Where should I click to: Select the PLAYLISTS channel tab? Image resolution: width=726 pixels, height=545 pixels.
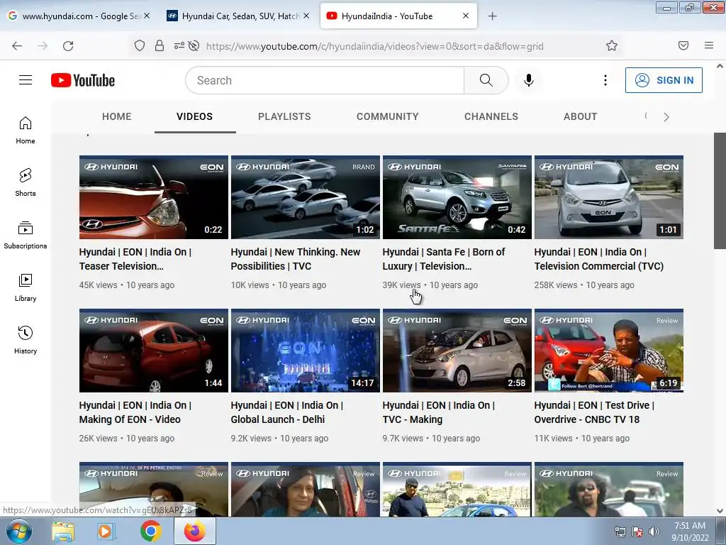284,117
